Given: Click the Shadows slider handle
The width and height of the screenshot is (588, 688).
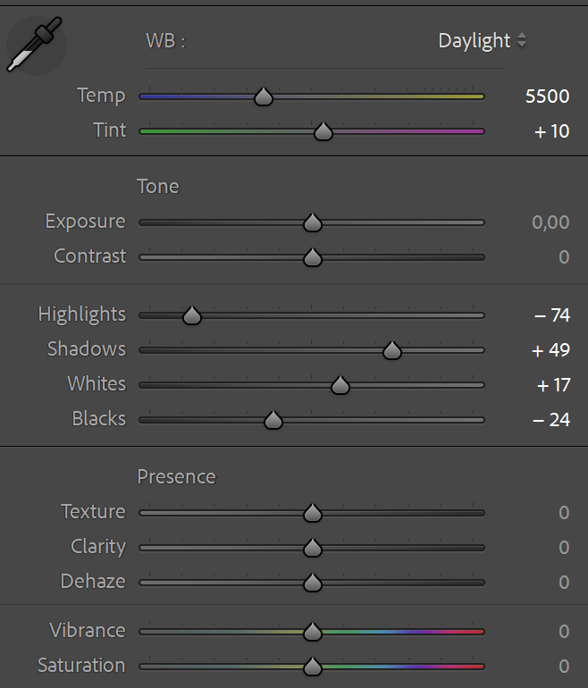Looking at the screenshot, I should [391, 350].
